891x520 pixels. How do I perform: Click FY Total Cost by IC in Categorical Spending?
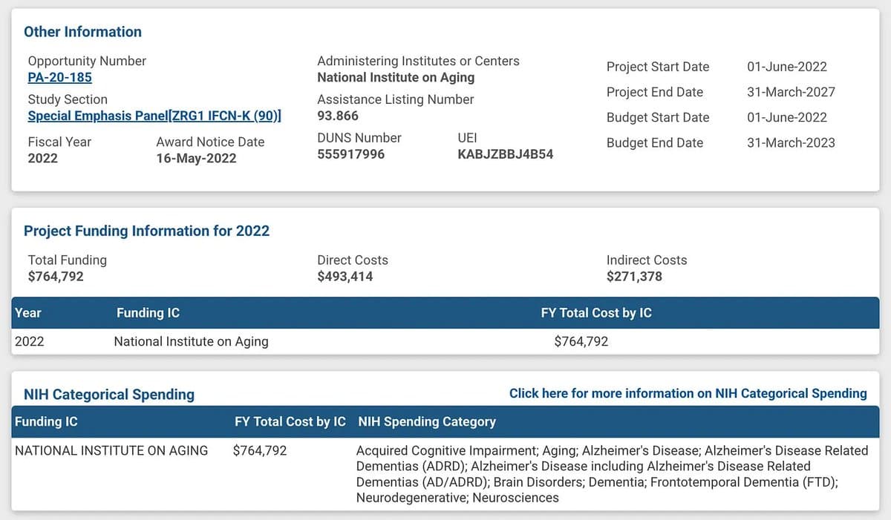(290, 421)
